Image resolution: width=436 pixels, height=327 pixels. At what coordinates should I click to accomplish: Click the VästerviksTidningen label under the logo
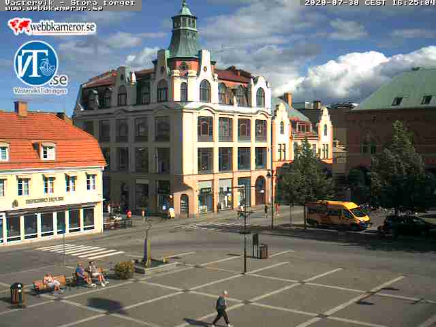click(x=40, y=91)
